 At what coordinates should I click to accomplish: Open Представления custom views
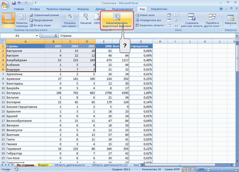point(41,20)
